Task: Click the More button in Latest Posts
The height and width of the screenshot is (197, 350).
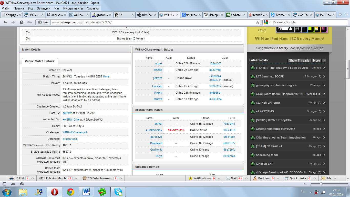Action: click(316, 61)
